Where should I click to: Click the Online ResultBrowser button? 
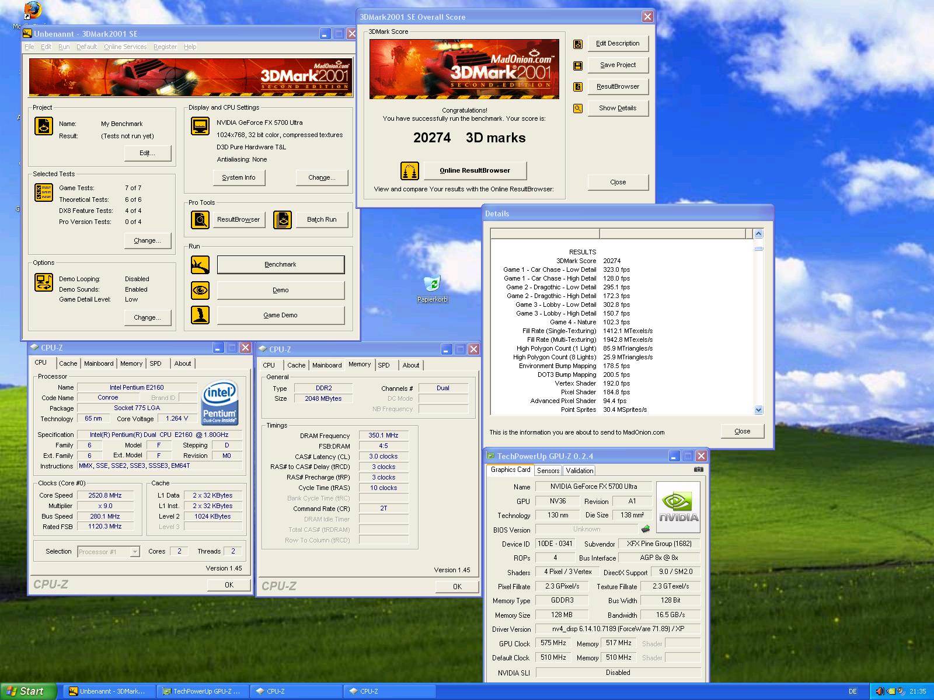click(x=475, y=170)
